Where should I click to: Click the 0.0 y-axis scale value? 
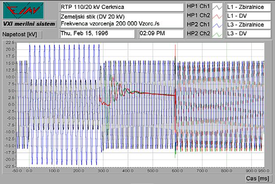11,105
